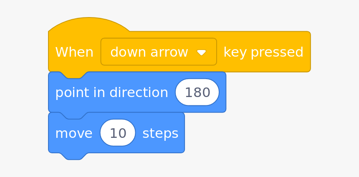Select the 10 steps input field
This screenshot has width=359, height=177.
(118, 133)
